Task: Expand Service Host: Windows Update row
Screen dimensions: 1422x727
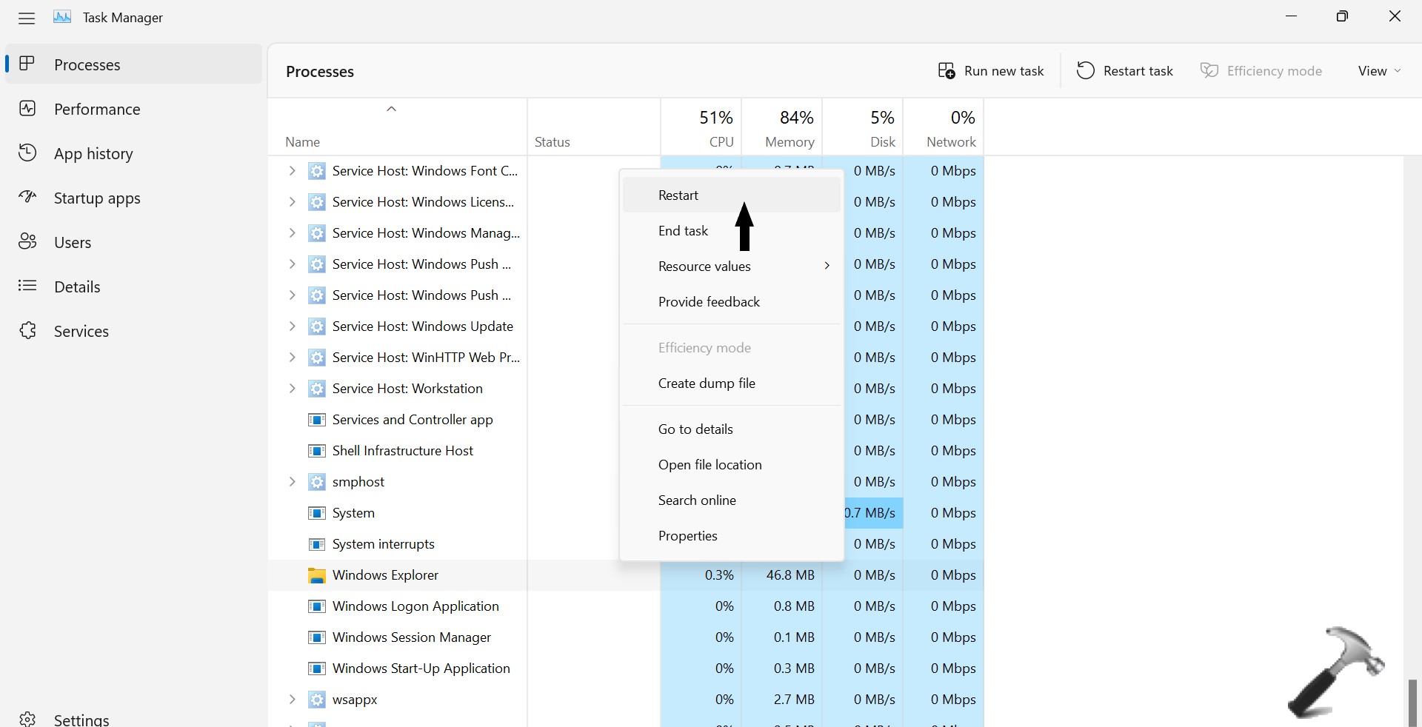Action: point(292,326)
